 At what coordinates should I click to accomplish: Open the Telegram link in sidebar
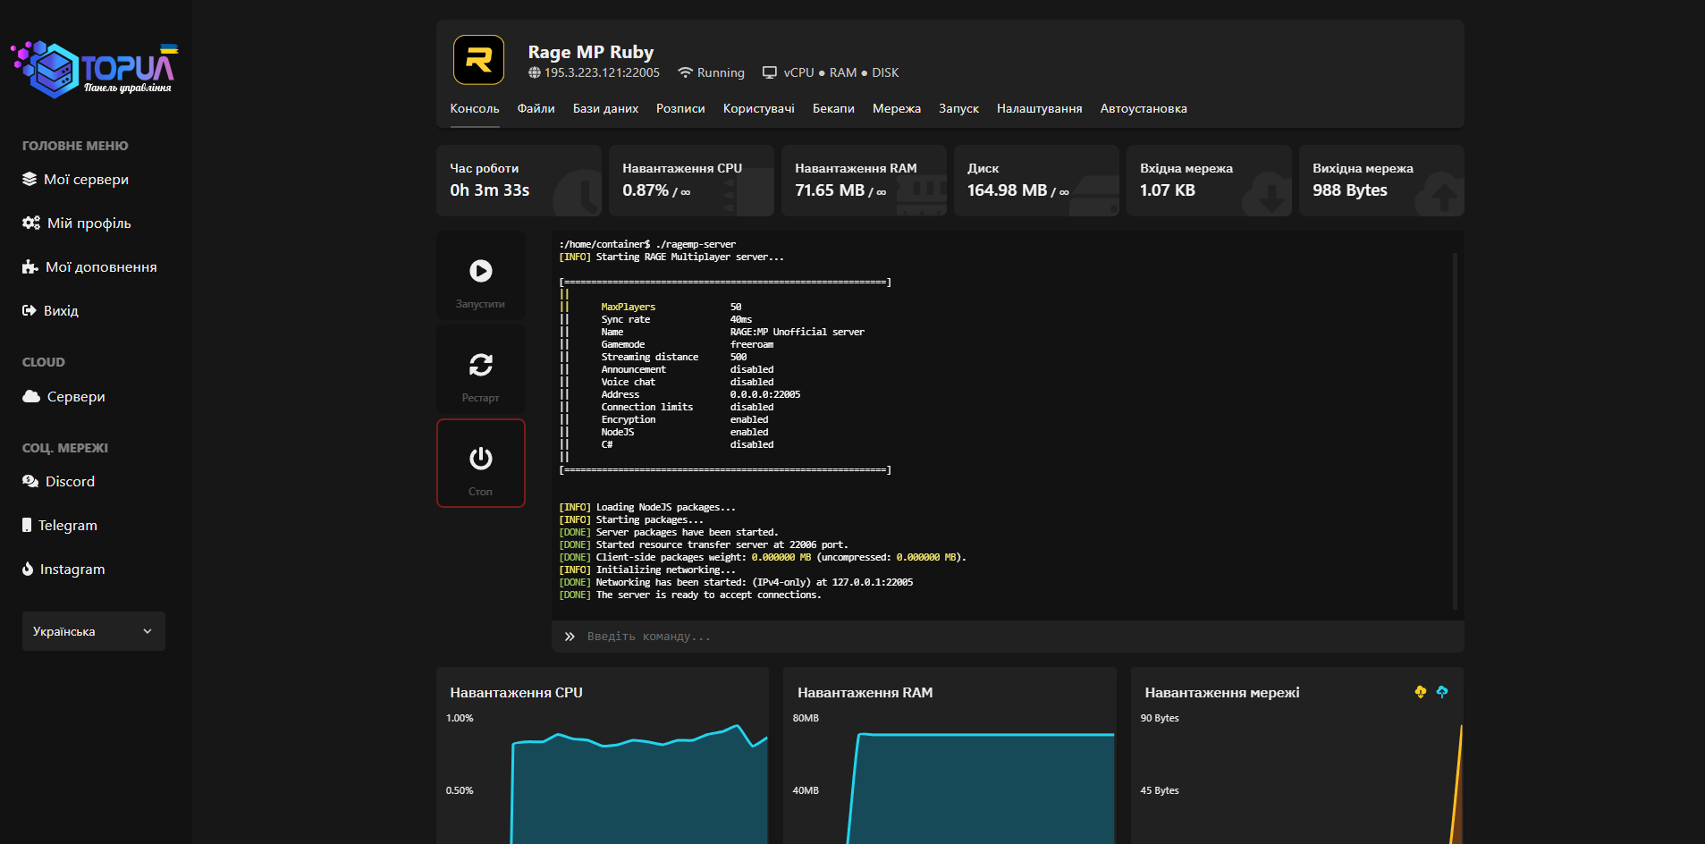pyautogui.click(x=67, y=526)
